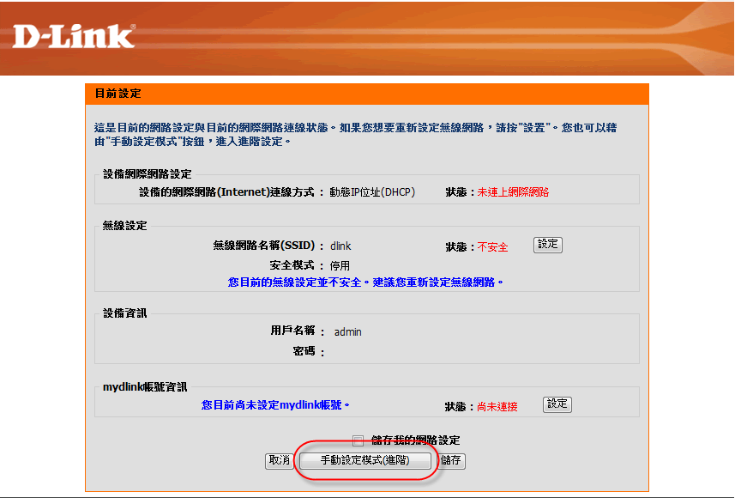Enable the 儲存我的網路設定 checkbox
735x498 pixels.
tap(358, 440)
